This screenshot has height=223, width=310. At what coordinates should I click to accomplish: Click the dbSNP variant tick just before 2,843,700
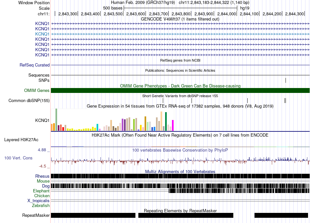click(x=163, y=100)
